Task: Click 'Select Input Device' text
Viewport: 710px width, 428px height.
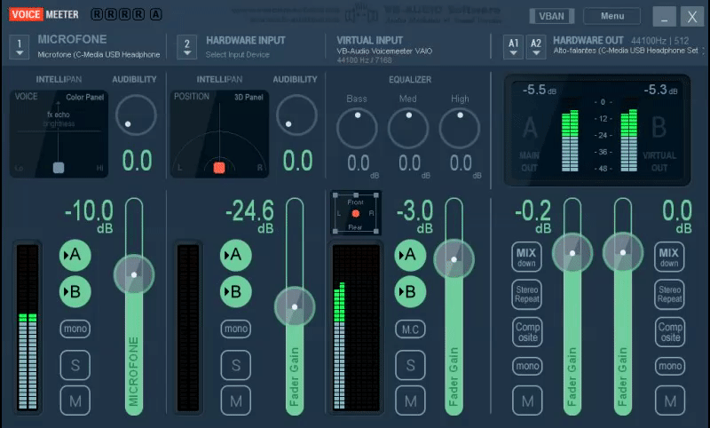Action: tap(237, 54)
